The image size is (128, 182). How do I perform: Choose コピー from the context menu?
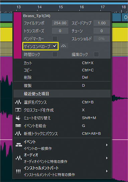[62, 70]
